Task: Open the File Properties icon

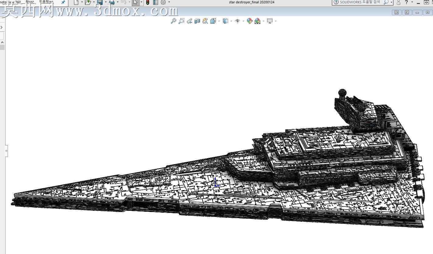Action: point(156,2)
